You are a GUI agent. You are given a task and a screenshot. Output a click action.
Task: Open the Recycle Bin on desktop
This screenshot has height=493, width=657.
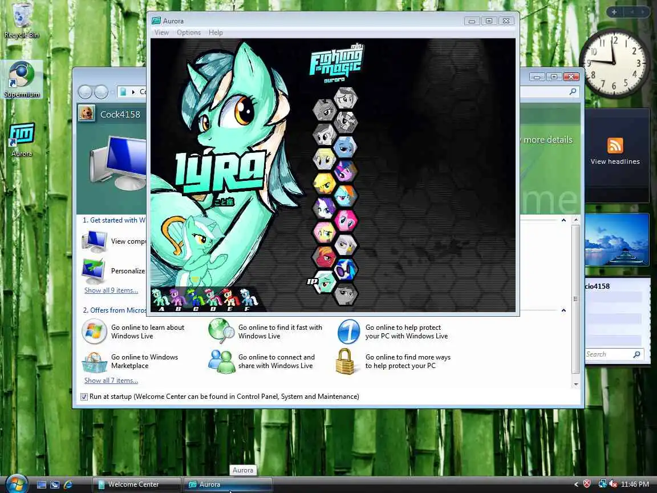(x=21, y=20)
